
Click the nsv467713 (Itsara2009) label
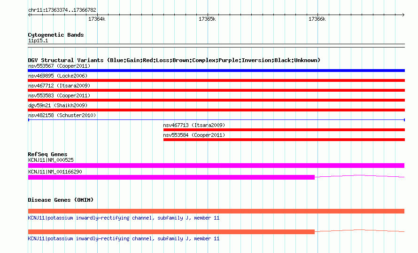pyautogui.click(x=194, y=125)
